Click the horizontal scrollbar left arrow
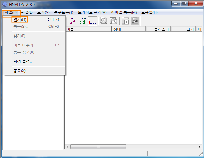Screen dimensions: 205x159 coord(67,147)
